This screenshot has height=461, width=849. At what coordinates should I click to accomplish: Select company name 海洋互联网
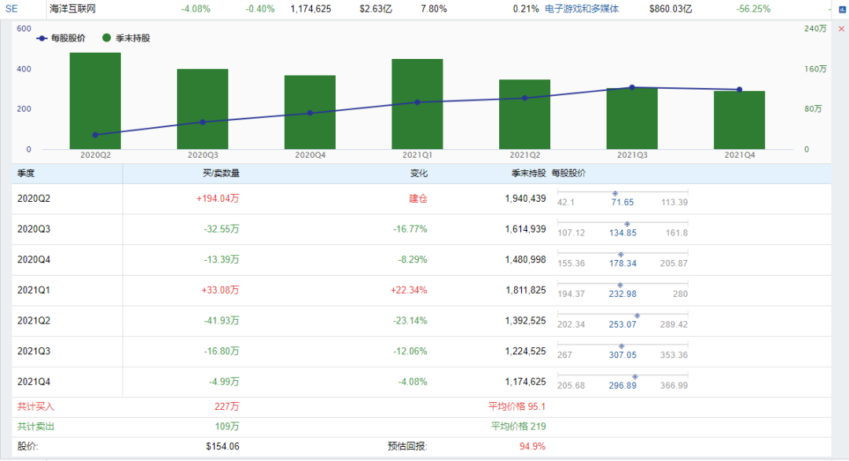[x=72, y=9]
